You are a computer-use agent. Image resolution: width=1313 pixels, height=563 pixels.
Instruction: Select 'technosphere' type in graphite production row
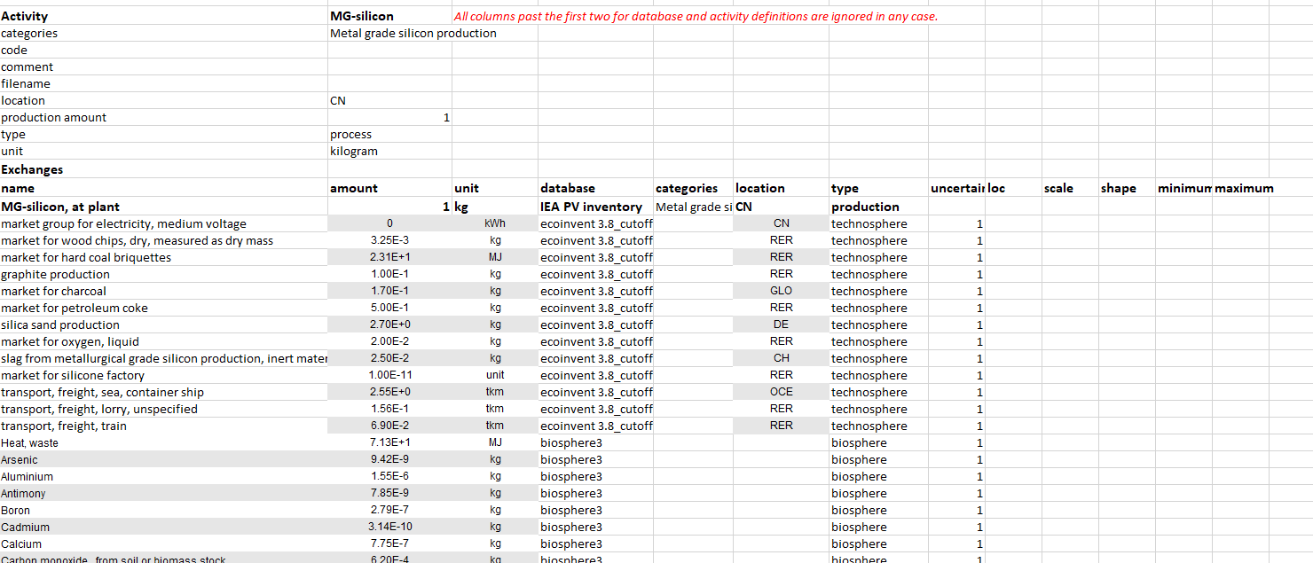click(x=878, y=274)
